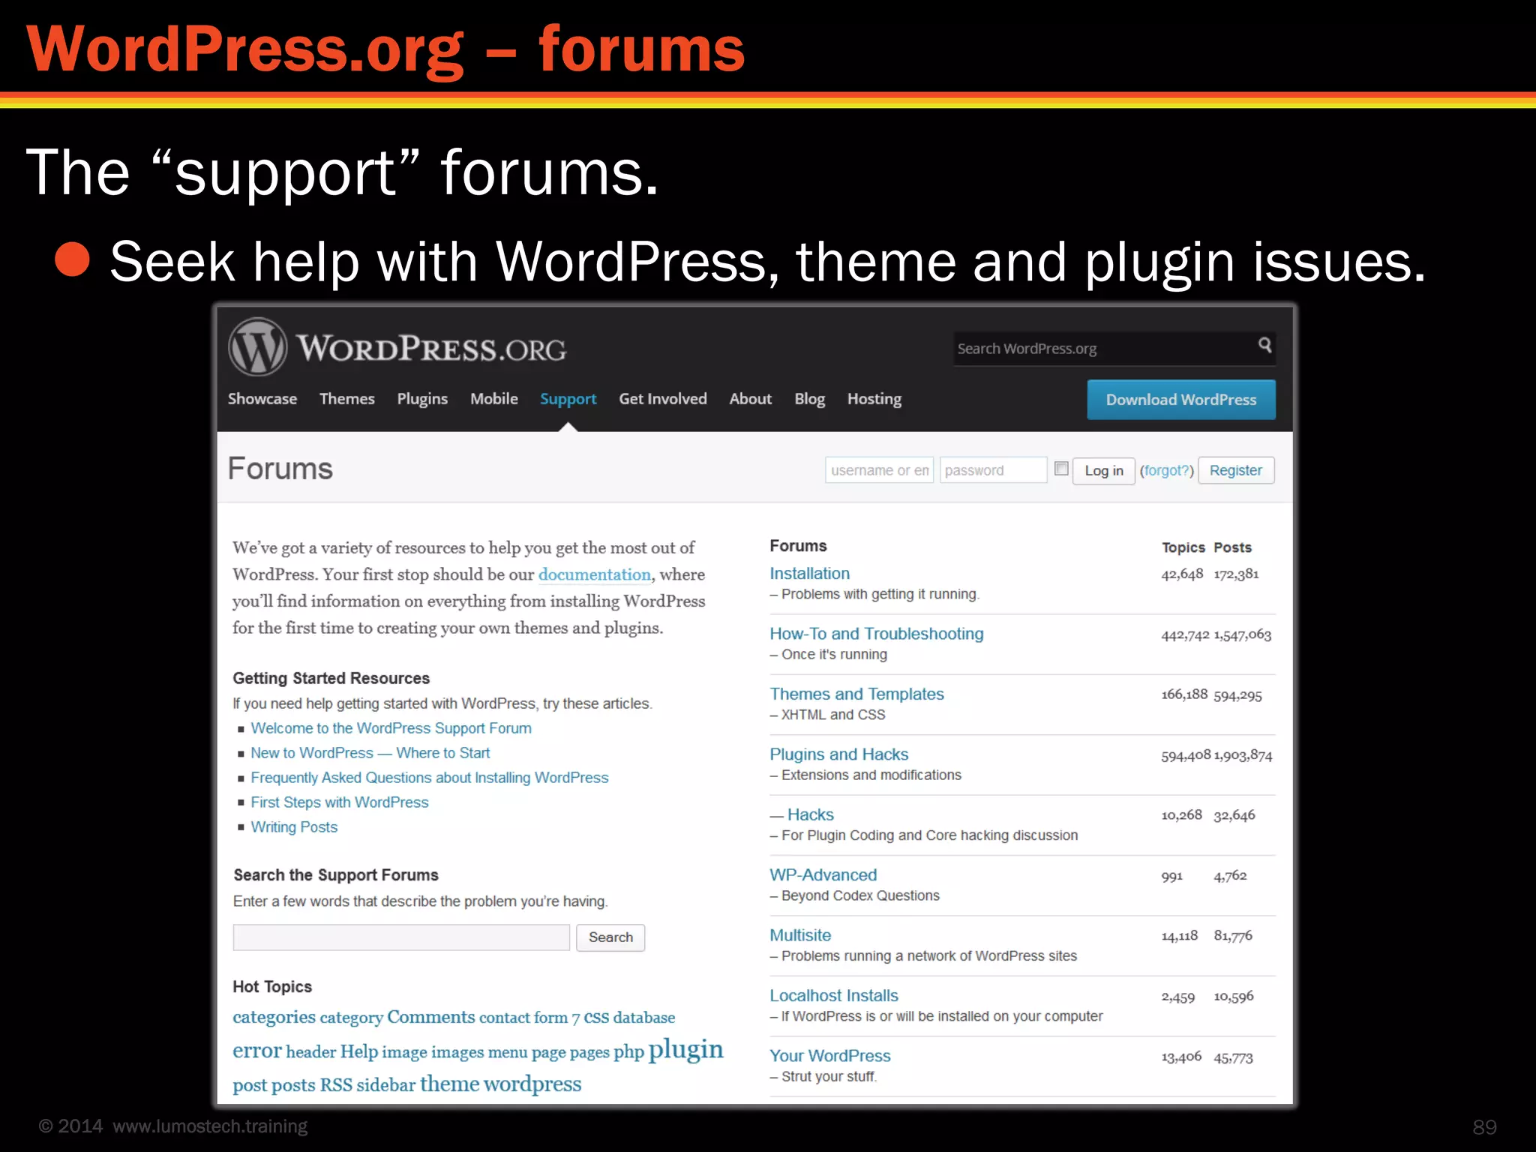This screenshot has width=1536, height=1152.
Task: Click the Multisite posts count 81,776
Action: tap(1233, 936)
